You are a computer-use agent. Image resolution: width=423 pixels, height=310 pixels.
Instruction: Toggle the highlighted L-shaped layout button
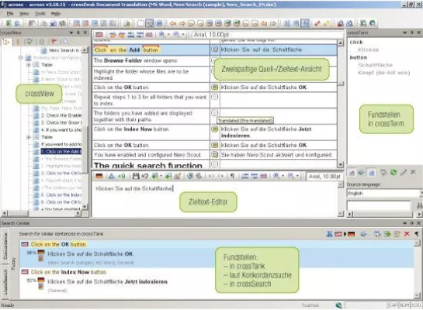click(305, 23)
